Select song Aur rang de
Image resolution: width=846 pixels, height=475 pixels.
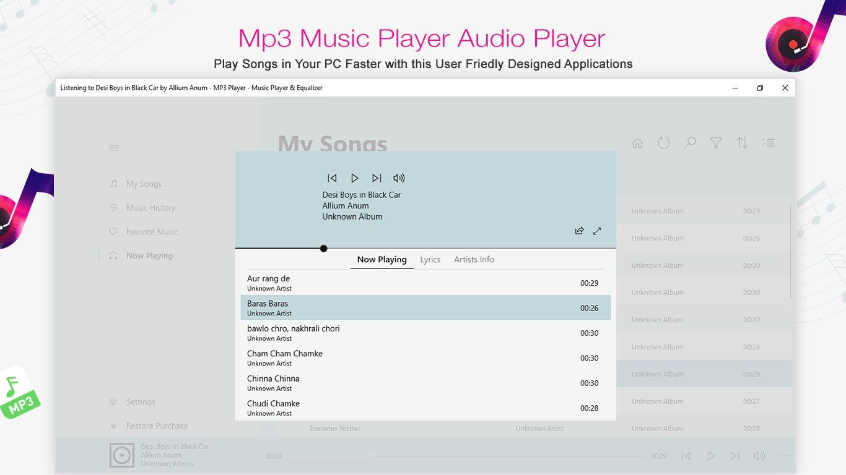[x=425, y=283]
